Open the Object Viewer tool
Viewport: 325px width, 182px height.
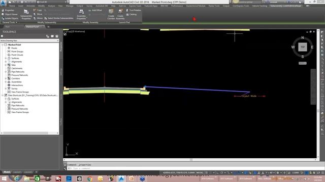10,14
